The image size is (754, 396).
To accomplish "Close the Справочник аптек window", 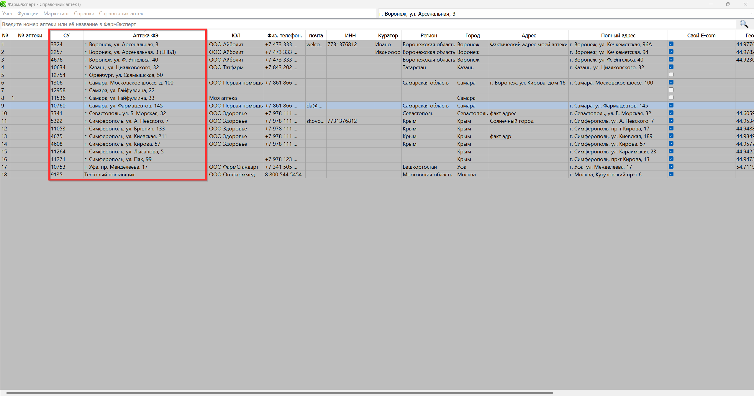I will (745, 4).
